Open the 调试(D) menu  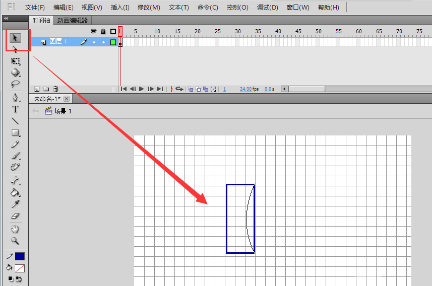(268, 8)
